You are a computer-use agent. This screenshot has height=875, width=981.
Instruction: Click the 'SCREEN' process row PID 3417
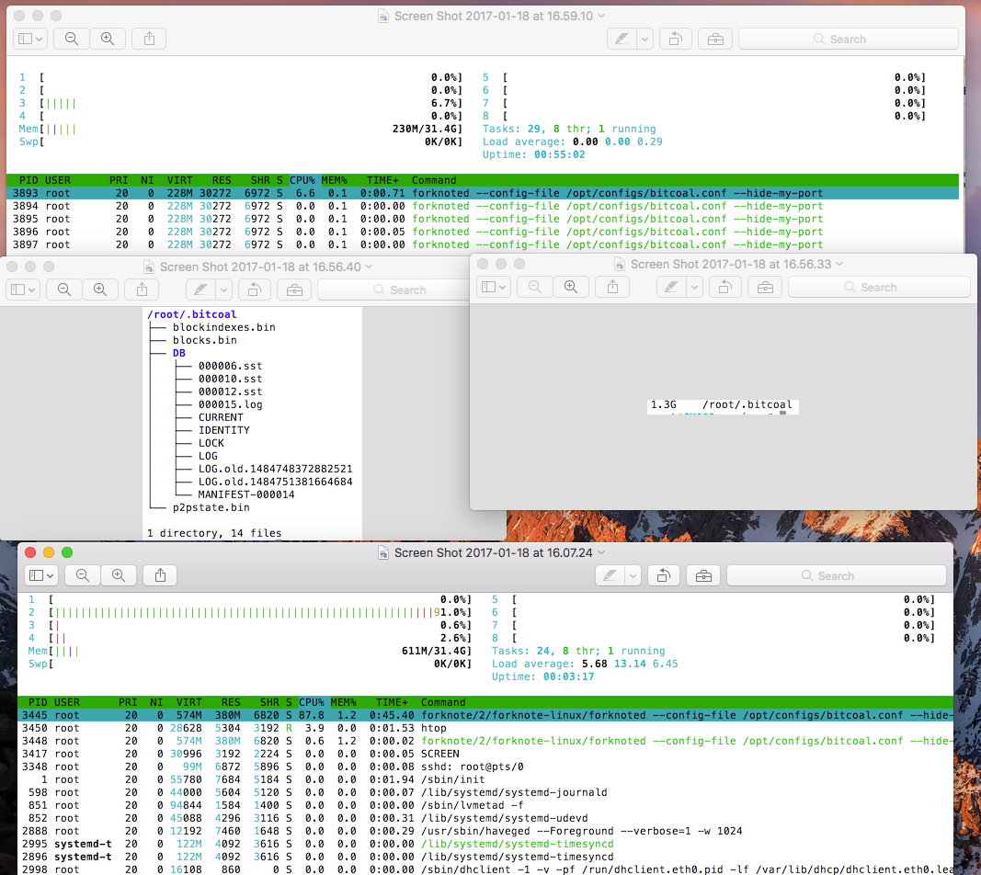(485, 754)
